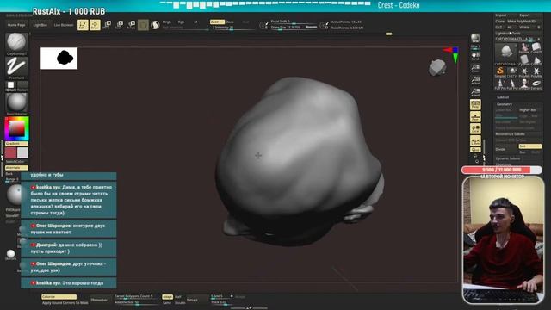Open the ClayBuildup brush picker

click(16, 43)
